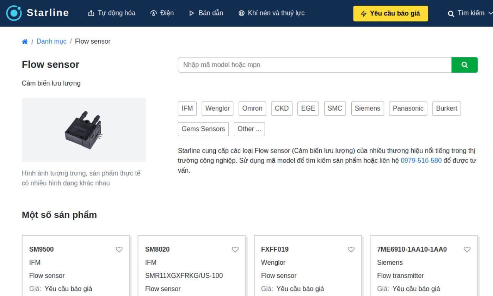Screen dimensions: 493x296
Task: Click the Flow sensor page heading
Action: [x=50, y=64]
